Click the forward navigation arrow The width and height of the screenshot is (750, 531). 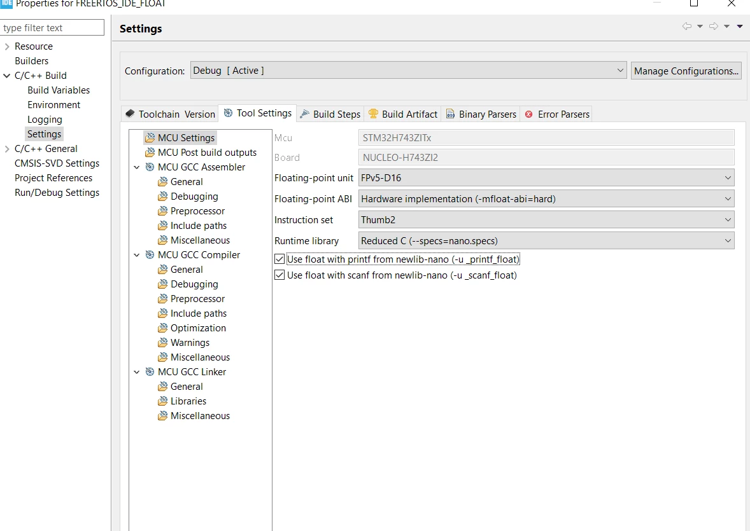pos(714,26)
